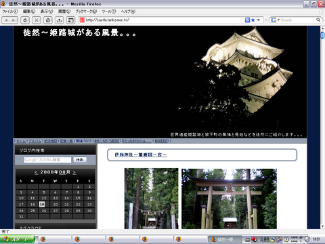This screenshot has width=325, height=244.
Task: Click the Firefox logo in the title bar
Action: tap(3, 3)
